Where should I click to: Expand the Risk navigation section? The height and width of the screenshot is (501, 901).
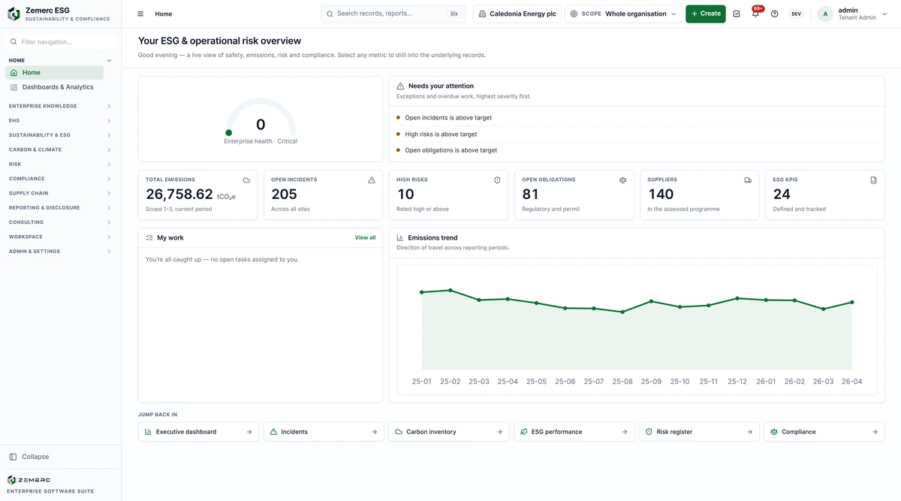click(x=60, y=164)
